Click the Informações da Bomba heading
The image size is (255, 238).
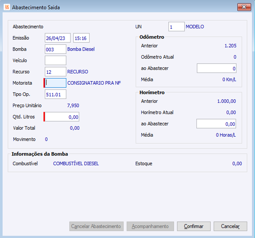pyautogui.click(x=40, y=154)
